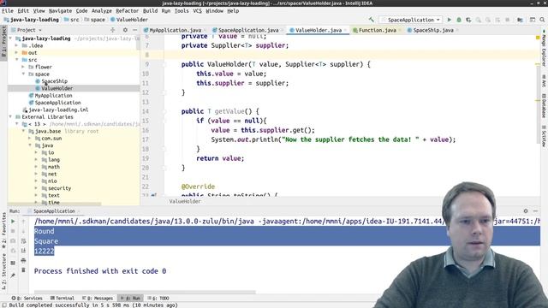
Task: Toggle soft-wrap in Run console
Action: pyautogui.click(x=23, y=241)
